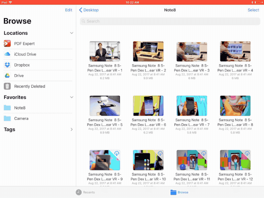Open the Dropbox location
The image size is (264, 198).
pos(23,65)
